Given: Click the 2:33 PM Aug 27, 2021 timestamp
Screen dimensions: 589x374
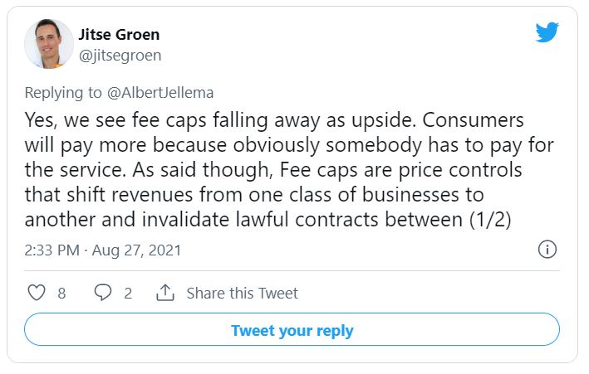Looking at the screenshot, I should click(x=103, y=250).
